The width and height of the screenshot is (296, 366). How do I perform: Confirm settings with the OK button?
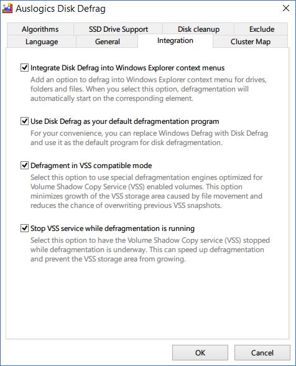point(200,352)
